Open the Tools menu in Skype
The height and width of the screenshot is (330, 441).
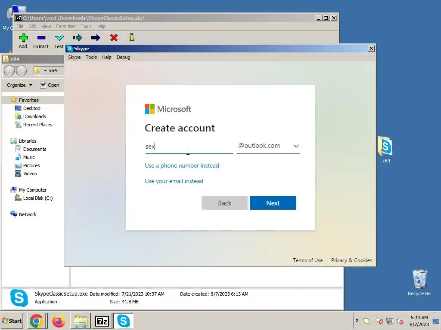[x=91, y=57]
